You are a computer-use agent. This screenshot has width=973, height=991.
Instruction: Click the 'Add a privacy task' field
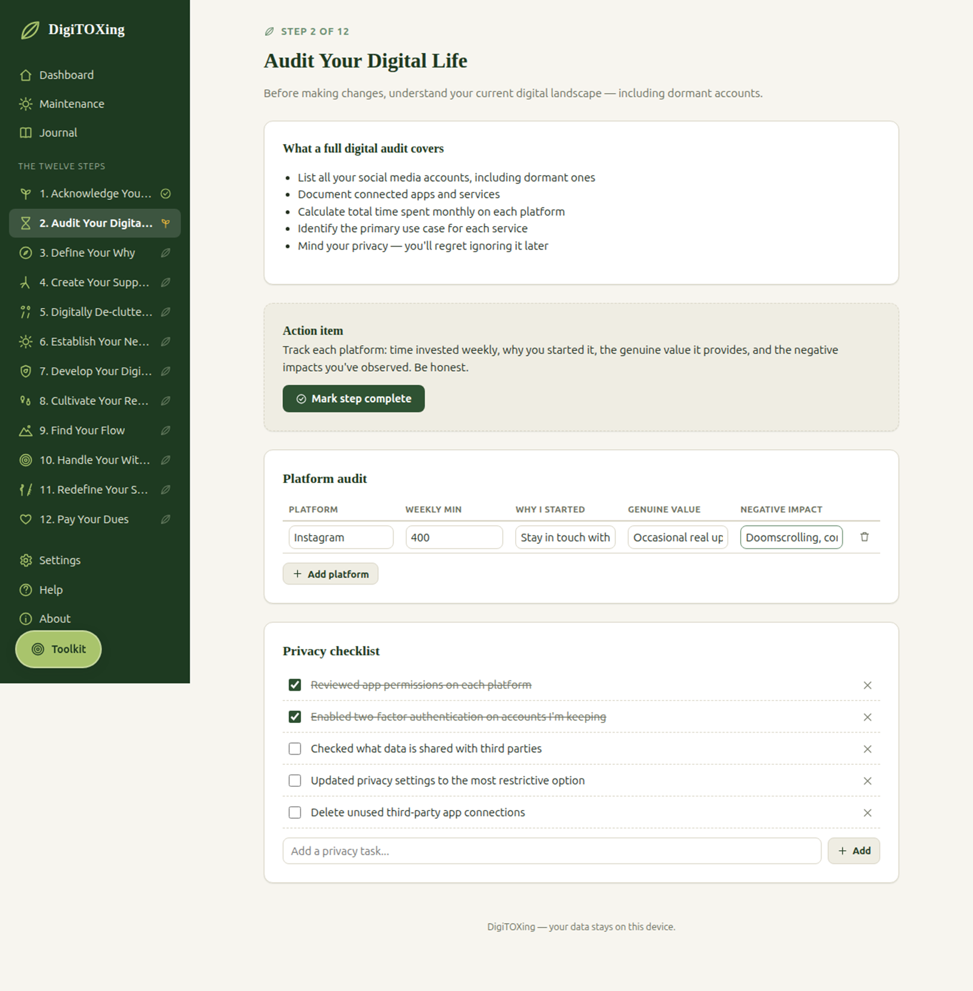(552, 851)
